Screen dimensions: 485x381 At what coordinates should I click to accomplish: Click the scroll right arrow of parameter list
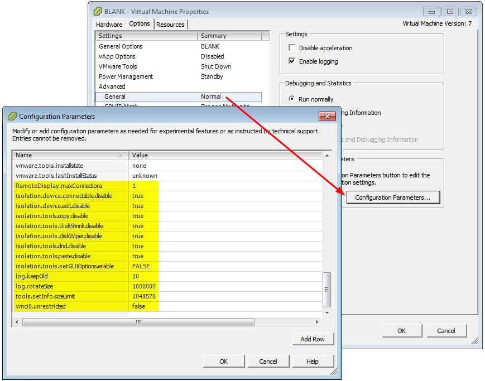[x=317, y=322]
